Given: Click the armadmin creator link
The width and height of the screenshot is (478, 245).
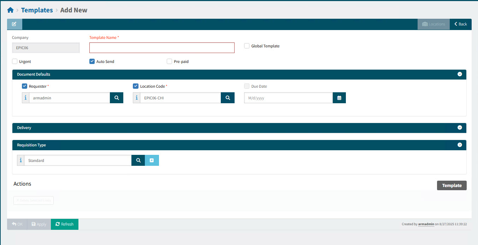Looking at the screenshot, I should coord(426,224).
